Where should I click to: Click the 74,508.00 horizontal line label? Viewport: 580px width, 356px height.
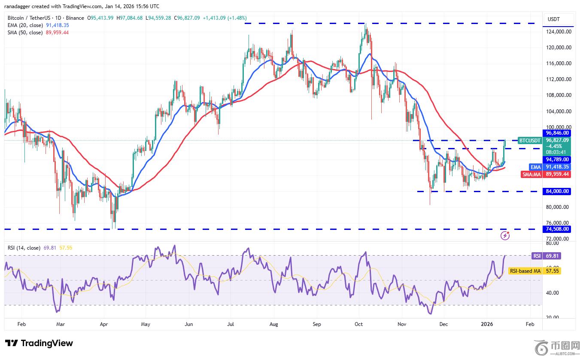point(558,229)
